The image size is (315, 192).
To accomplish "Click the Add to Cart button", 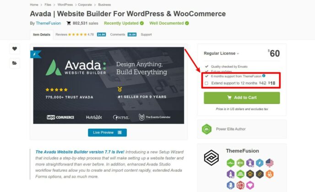I will [x=242, y=98].
